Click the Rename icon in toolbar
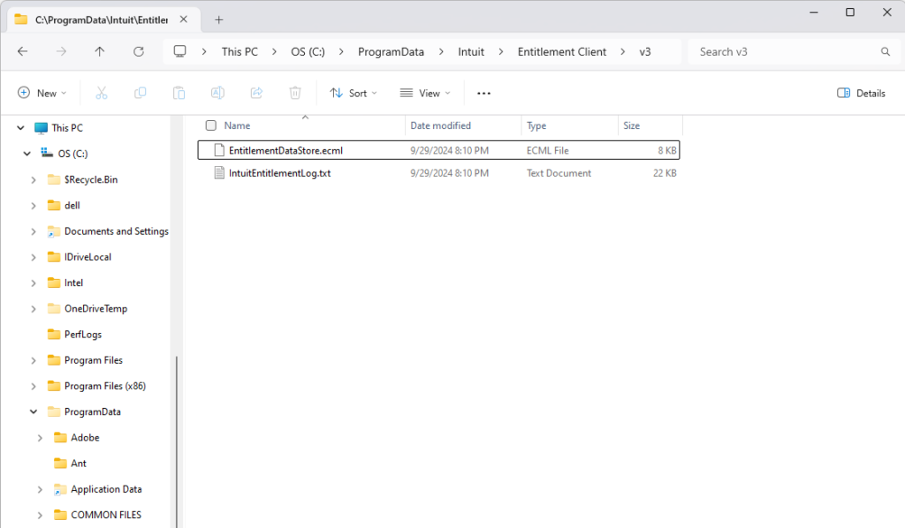This screenshot has height=528, width=905. point(217,93)
